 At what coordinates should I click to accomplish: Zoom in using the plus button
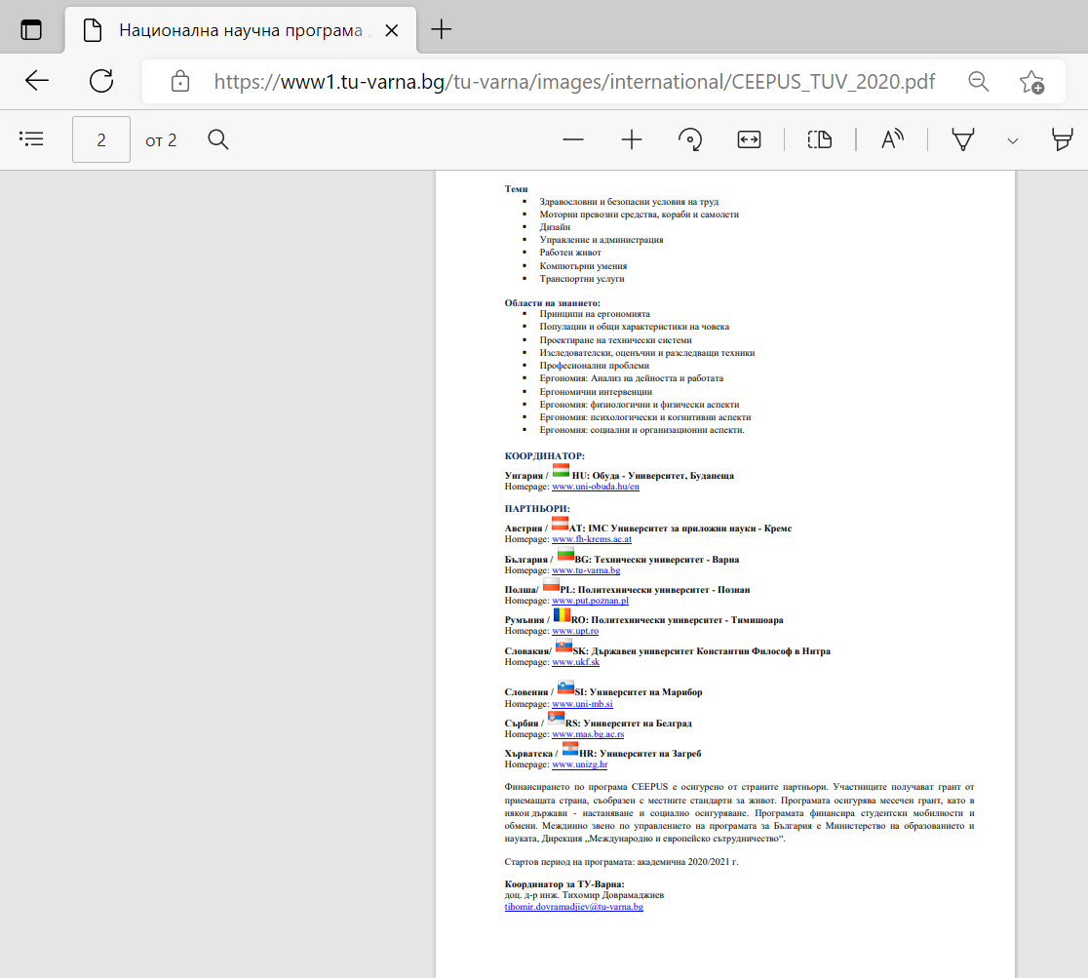pyautogui.click(x=632, y=140)
